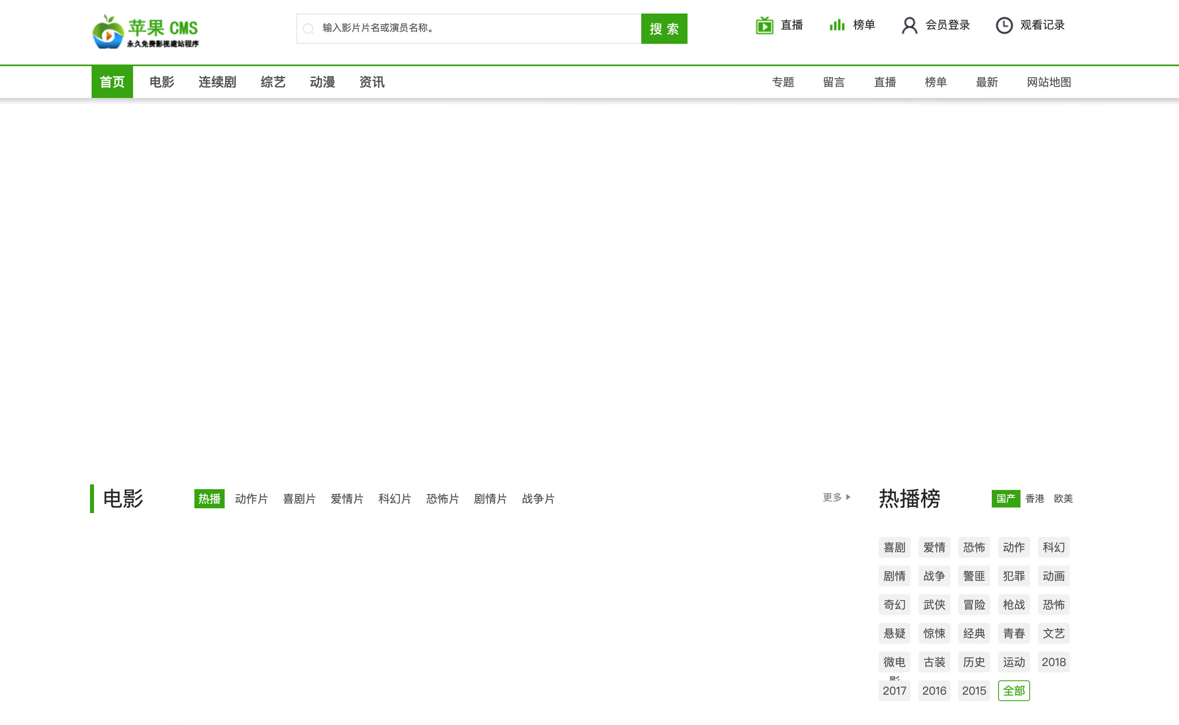1179x725 pixels.
Task: Click the 武侠 genre tag
Action: click(934, 605)
